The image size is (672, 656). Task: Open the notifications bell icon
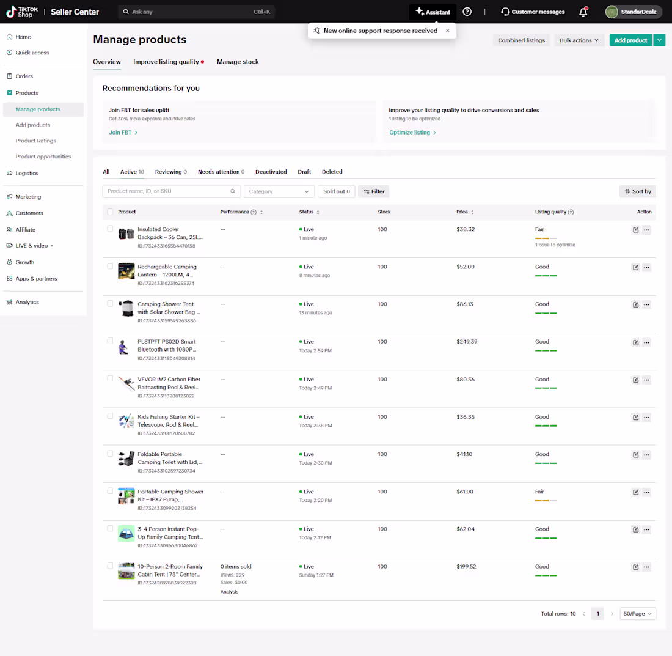tap(583, 12)
